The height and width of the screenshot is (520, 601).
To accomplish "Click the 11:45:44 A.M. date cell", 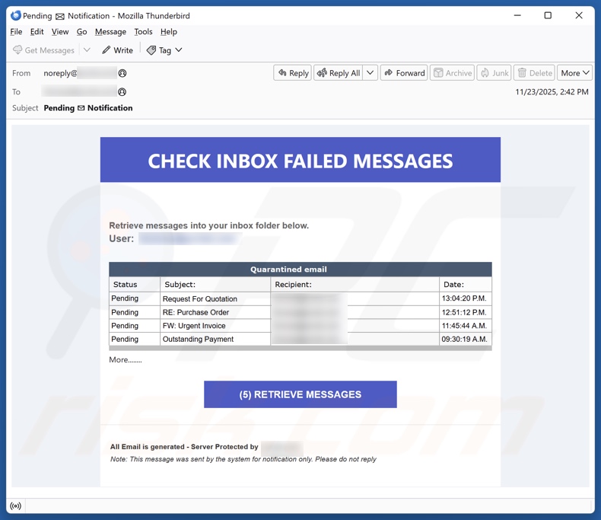I will pyautogui.click(x=466, y=326).
